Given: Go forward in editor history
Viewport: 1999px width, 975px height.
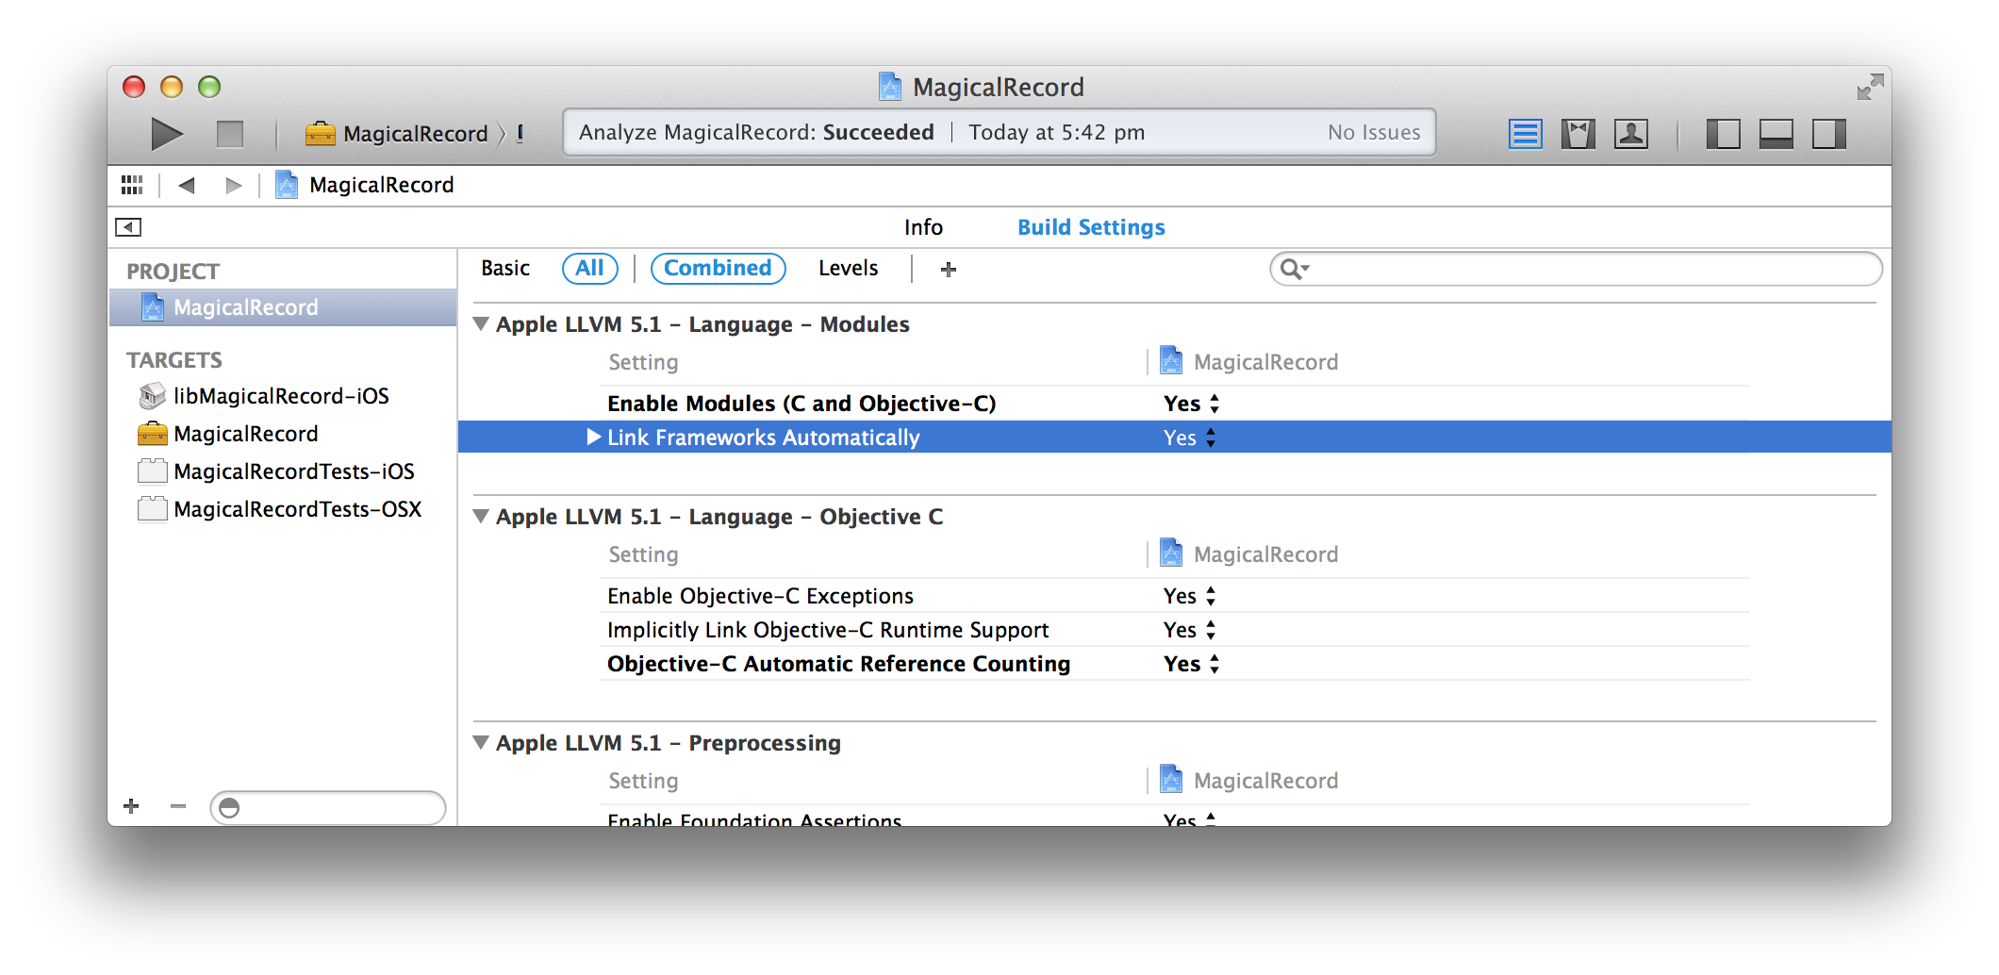Looking at the screenshot, I should (233, 185).
